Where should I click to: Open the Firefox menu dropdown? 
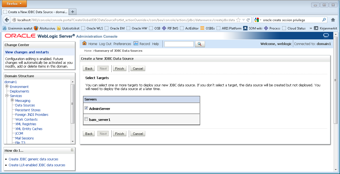[x=14, y=3]
